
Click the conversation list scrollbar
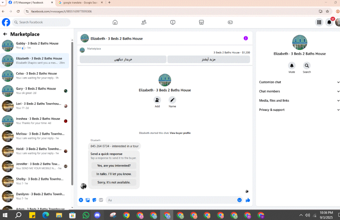tap(72, 113)
